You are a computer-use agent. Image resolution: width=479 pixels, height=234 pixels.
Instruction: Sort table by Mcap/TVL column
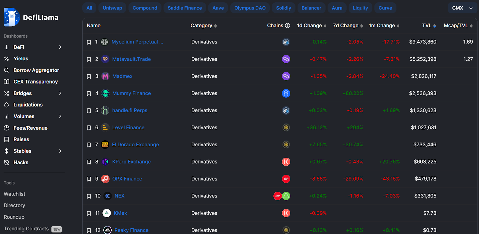[x=458, y=26]
